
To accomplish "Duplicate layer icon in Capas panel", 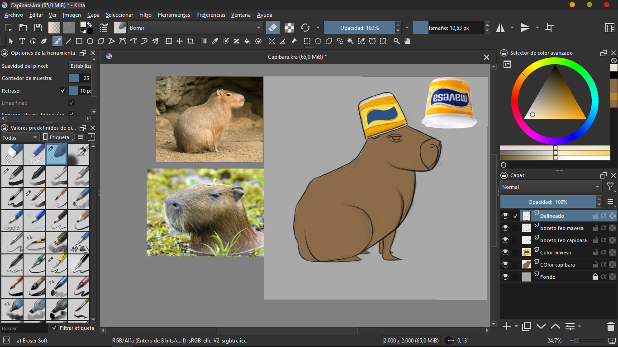I will [527, 326].
